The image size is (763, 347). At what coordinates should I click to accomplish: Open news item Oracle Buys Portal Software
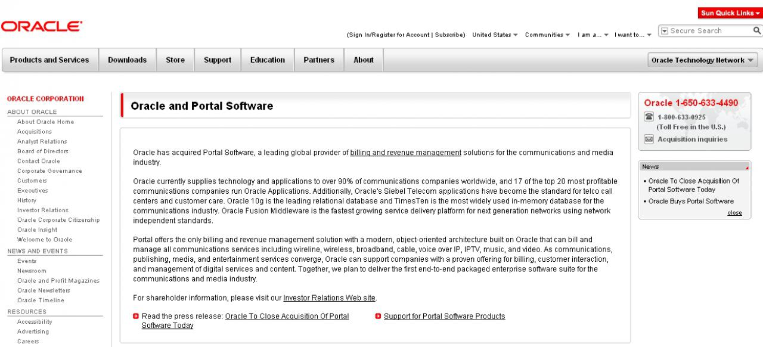[691, 202]
